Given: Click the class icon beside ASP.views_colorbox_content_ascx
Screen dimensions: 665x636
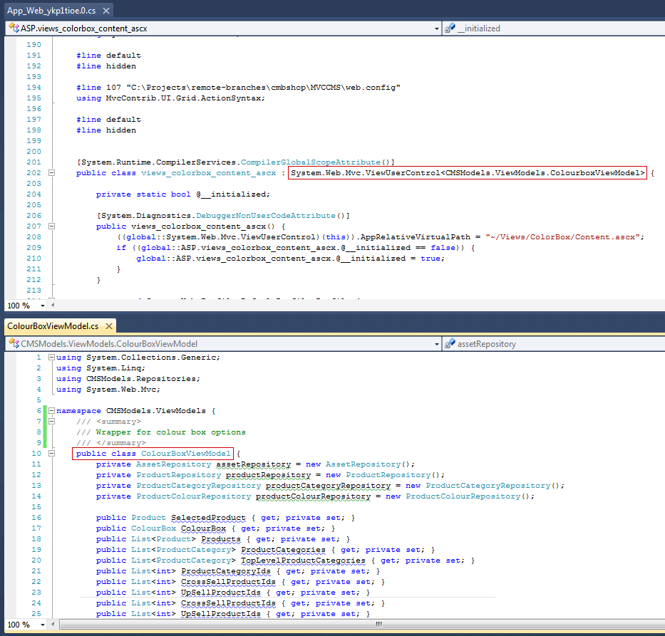Looking at the screenshot, I should (x=14, y=28).
